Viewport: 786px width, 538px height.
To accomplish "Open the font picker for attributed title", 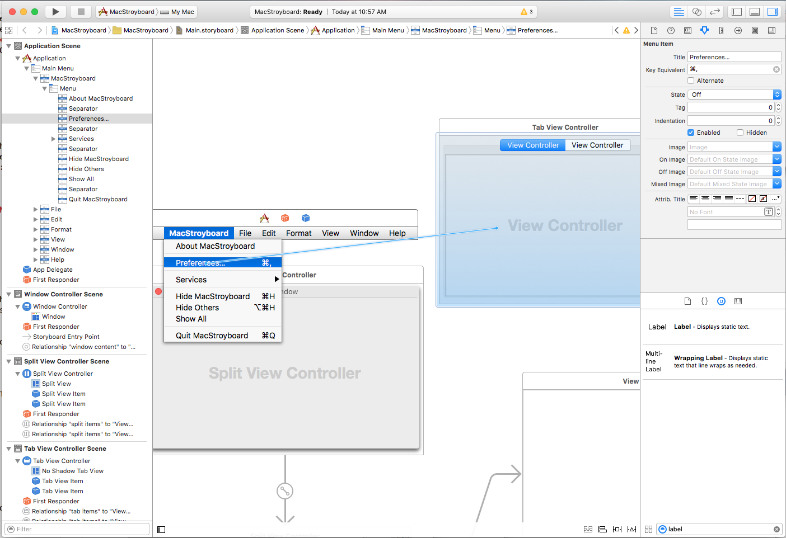I will (769, 212).
